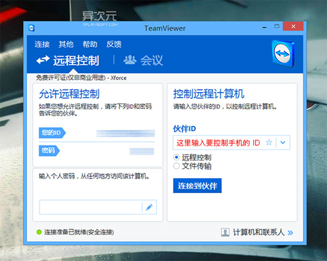Screen dimensions: 327x261
Task: Expand 计算机和联系人 panel with double chevron
Action: pos(290,233)
